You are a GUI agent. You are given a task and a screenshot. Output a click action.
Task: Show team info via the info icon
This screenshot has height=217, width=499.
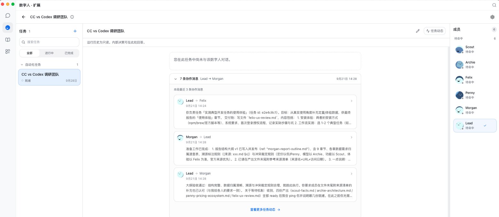[72, 17]
